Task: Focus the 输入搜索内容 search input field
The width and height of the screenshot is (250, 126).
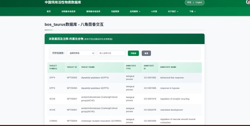Action: click(x=111, y=53)
